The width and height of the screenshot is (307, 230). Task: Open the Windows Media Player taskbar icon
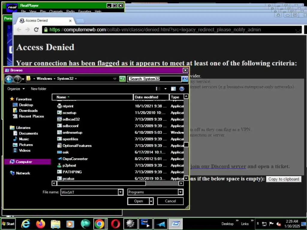point(70,224)
